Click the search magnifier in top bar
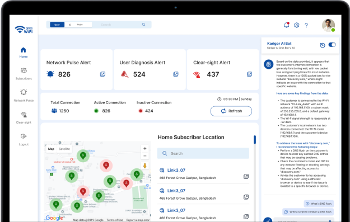 click(144, 25)
